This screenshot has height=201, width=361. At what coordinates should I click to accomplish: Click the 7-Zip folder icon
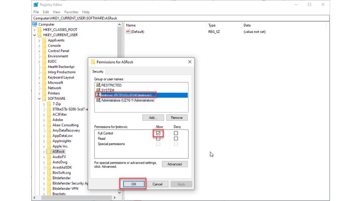tap(49, 104)
